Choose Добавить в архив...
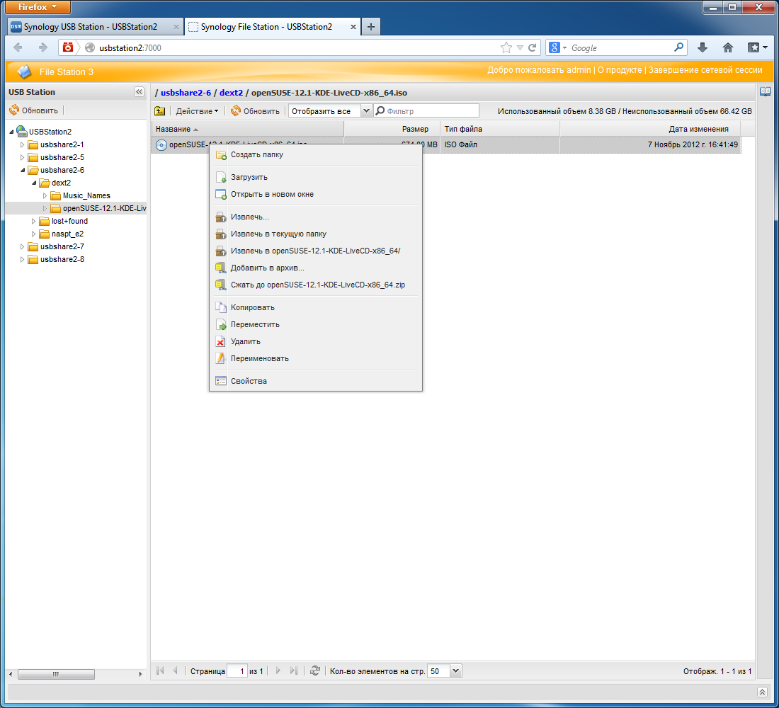779x708 pixels. pyautogui.click(x=315, y=268)
